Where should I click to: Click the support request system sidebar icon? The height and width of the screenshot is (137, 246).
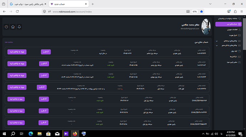tap(240, 18)
